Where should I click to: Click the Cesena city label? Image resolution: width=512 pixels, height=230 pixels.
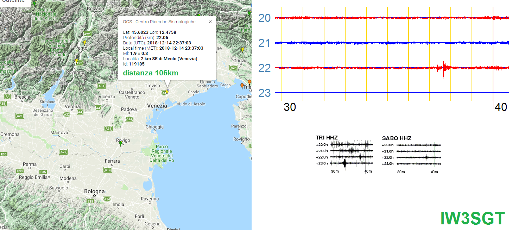tap(153, 223)
